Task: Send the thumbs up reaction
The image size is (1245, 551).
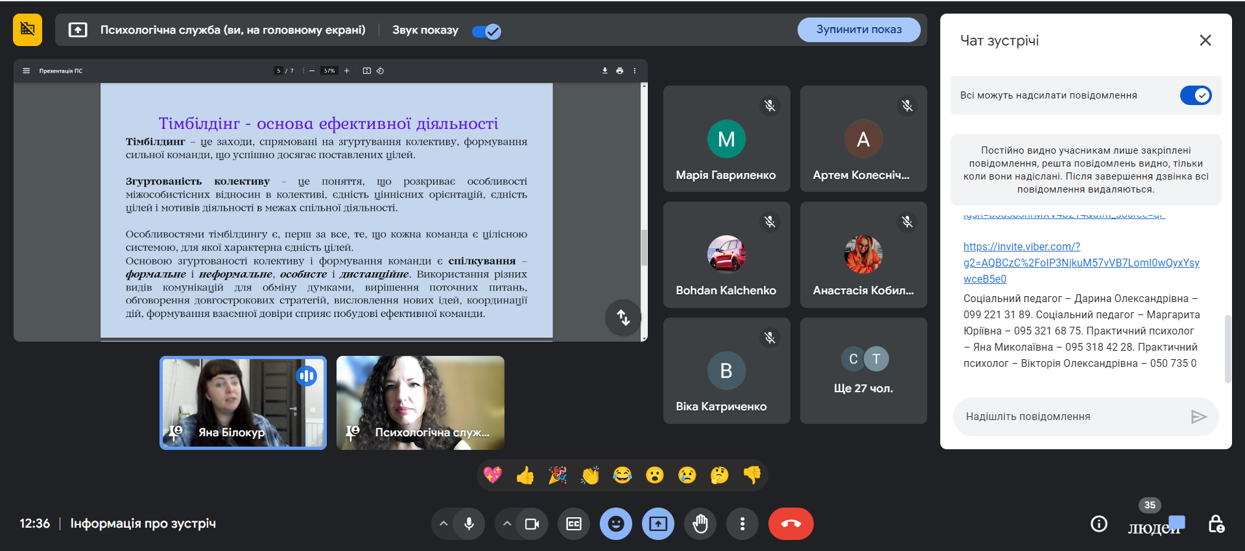Action: coord(525,476)
